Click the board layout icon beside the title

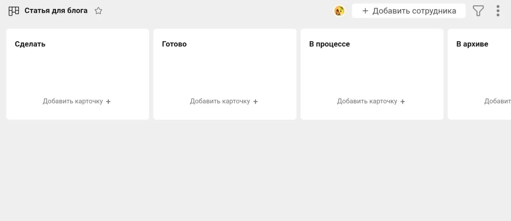(x=14, y=11)
